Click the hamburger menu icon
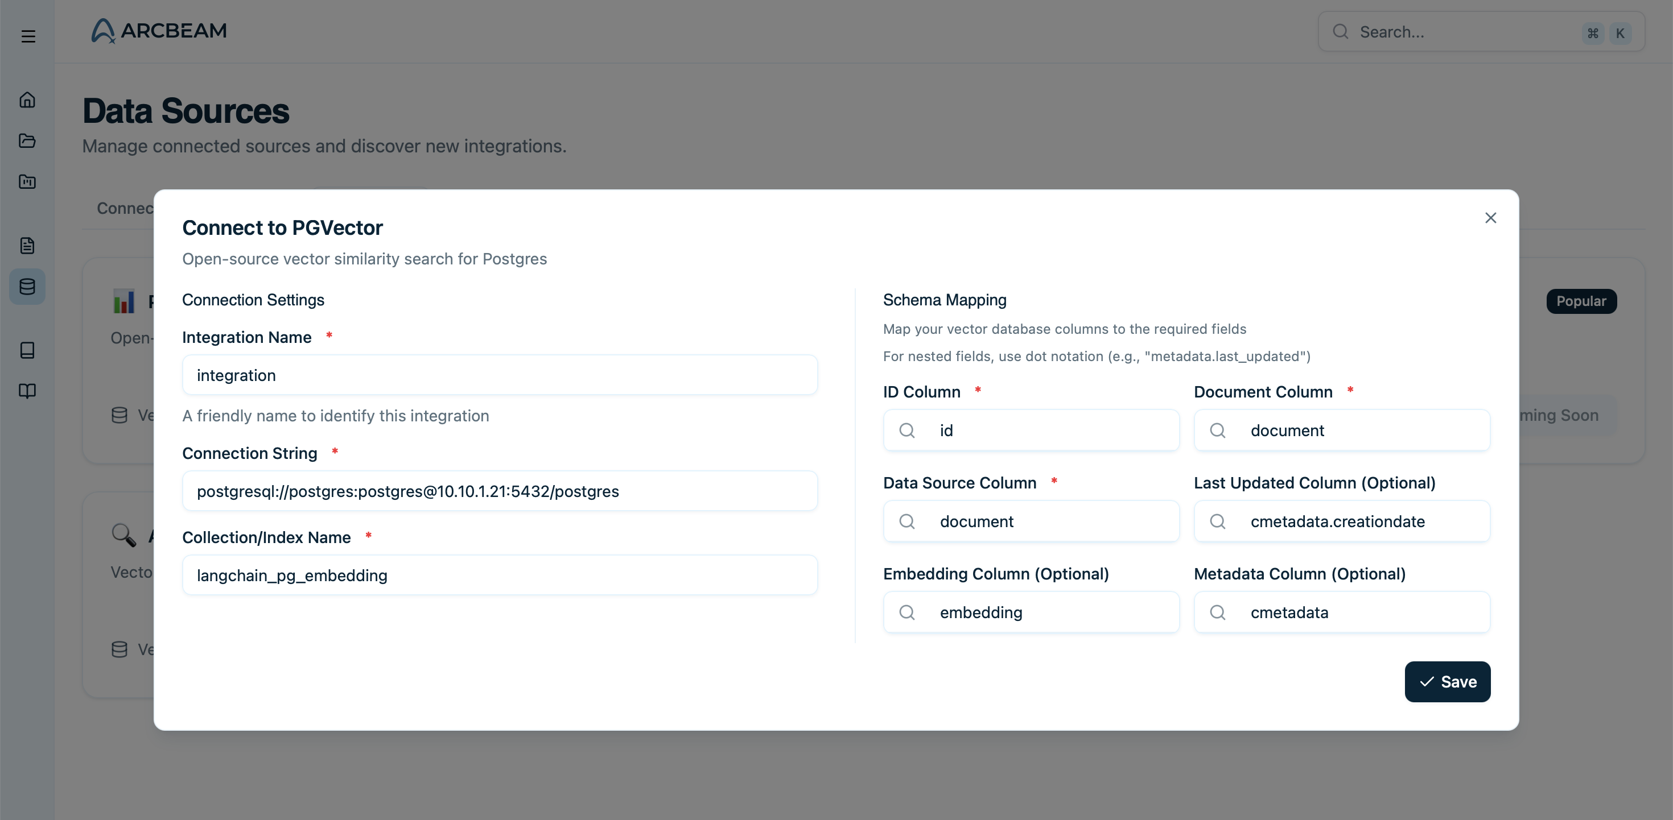1673x820 pixels. pyautogui.click(x=28, y=36)
